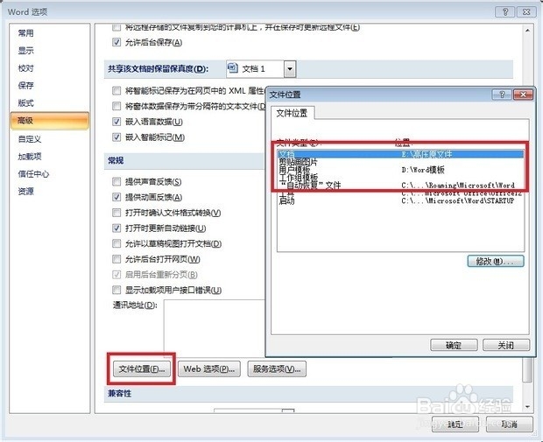Select the 显示 category in sidebar
This screenshot has width=543, height=442.
coord(26,51)
